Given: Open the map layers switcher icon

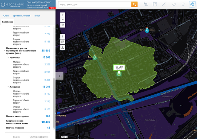Looking at the screenshot, I should [x=63, y=25].
